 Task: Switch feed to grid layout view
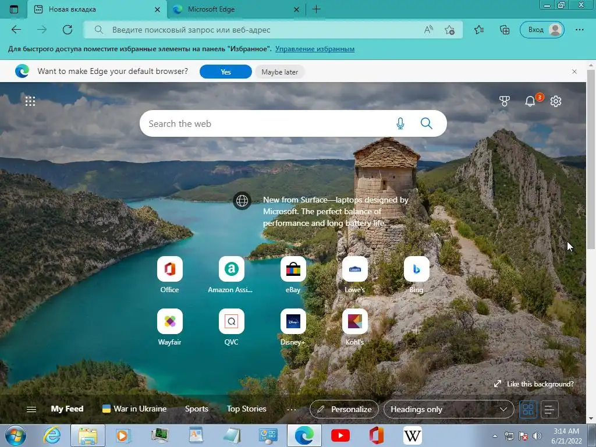click(x=528, y=409)
